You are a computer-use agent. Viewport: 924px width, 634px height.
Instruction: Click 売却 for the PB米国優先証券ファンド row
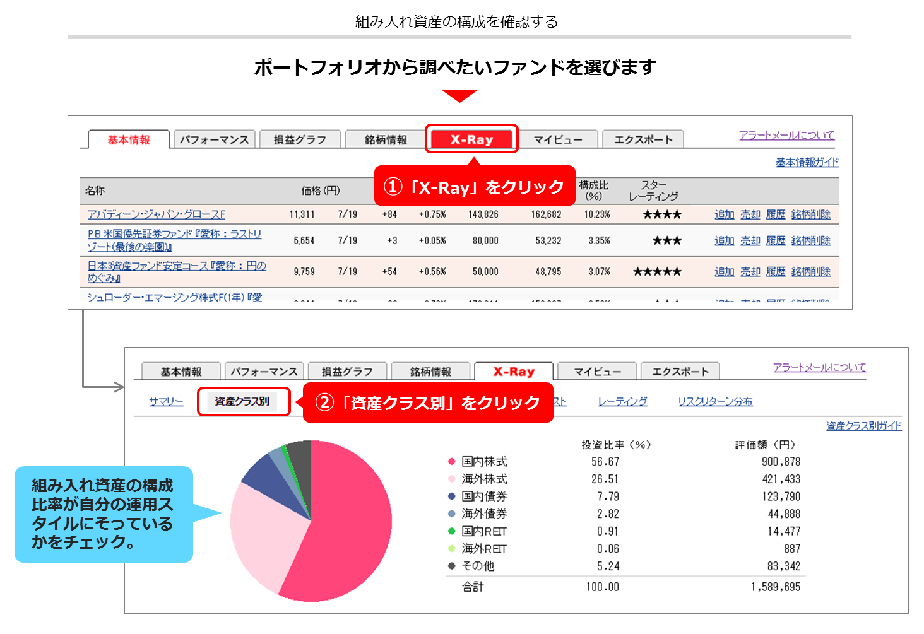coord(750,241)
